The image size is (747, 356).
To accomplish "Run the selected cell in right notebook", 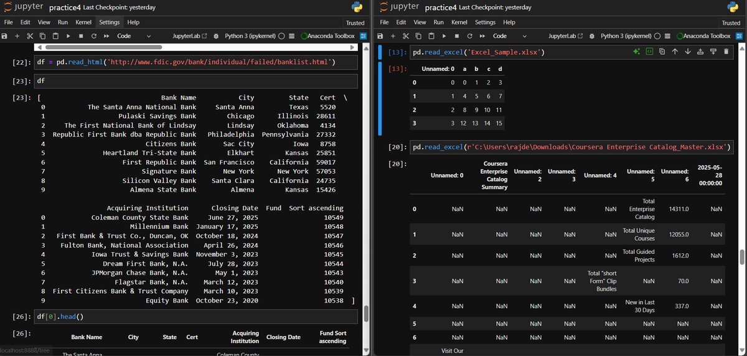I will click(x=444, y=36).
